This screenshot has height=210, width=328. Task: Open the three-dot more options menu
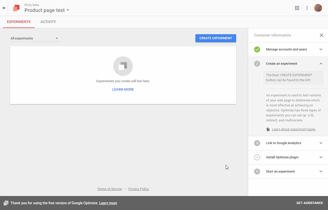(307, 8)
